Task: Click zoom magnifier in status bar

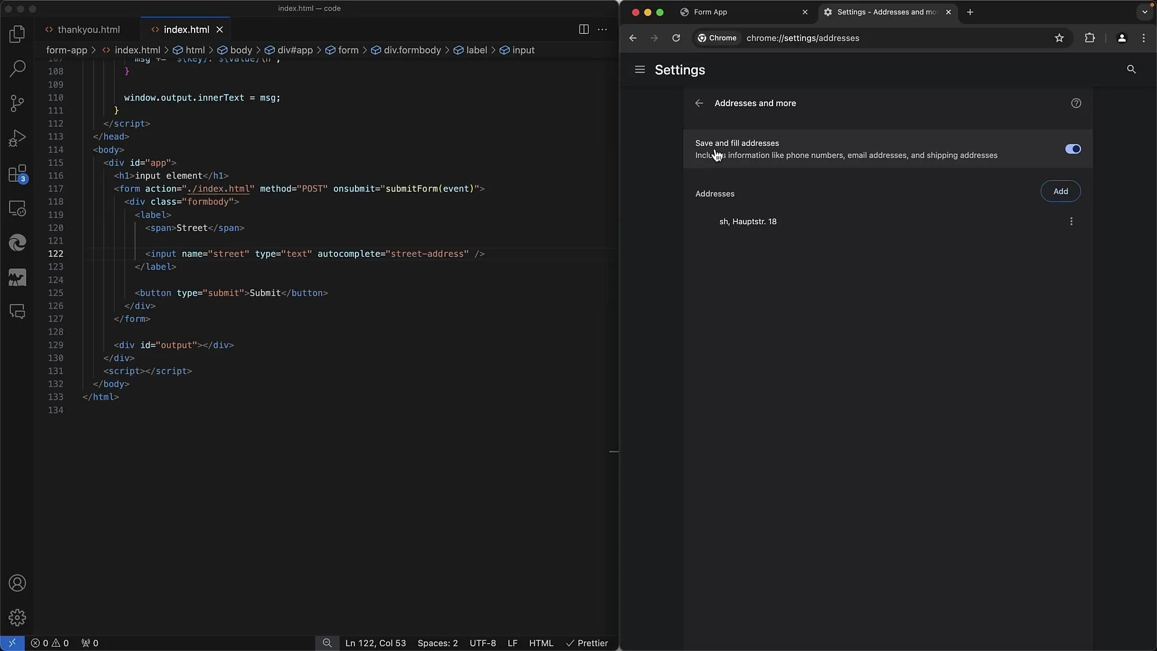Action: point(327,643)
